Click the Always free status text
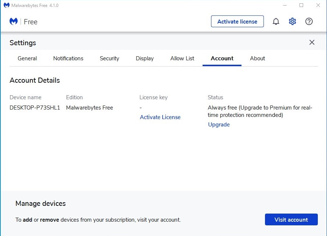 [x=260, y=111]
